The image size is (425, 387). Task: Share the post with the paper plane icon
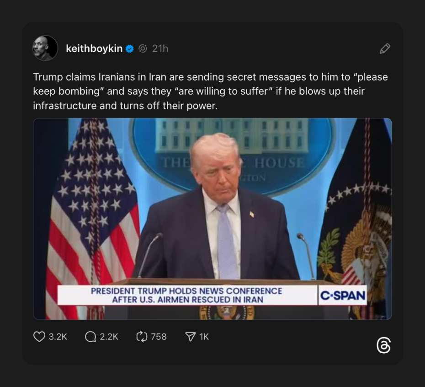point(190,337)
